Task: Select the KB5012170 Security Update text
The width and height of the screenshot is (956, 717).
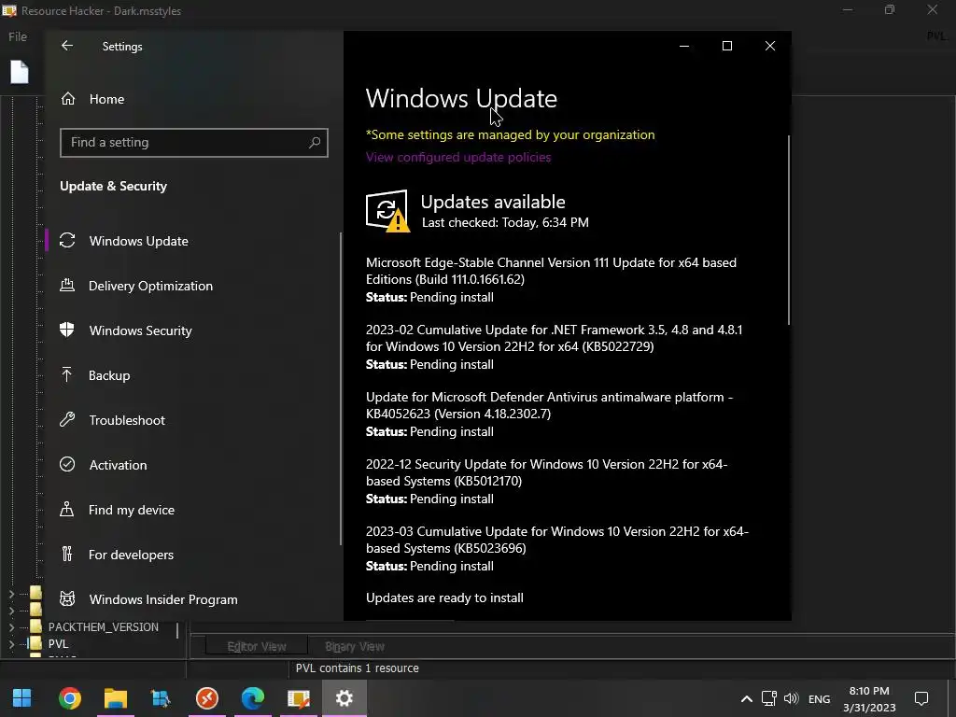Action: tap(546, 472)
